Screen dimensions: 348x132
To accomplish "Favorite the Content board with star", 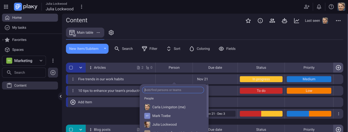I will pyautogui.click(x=248, y=21).
